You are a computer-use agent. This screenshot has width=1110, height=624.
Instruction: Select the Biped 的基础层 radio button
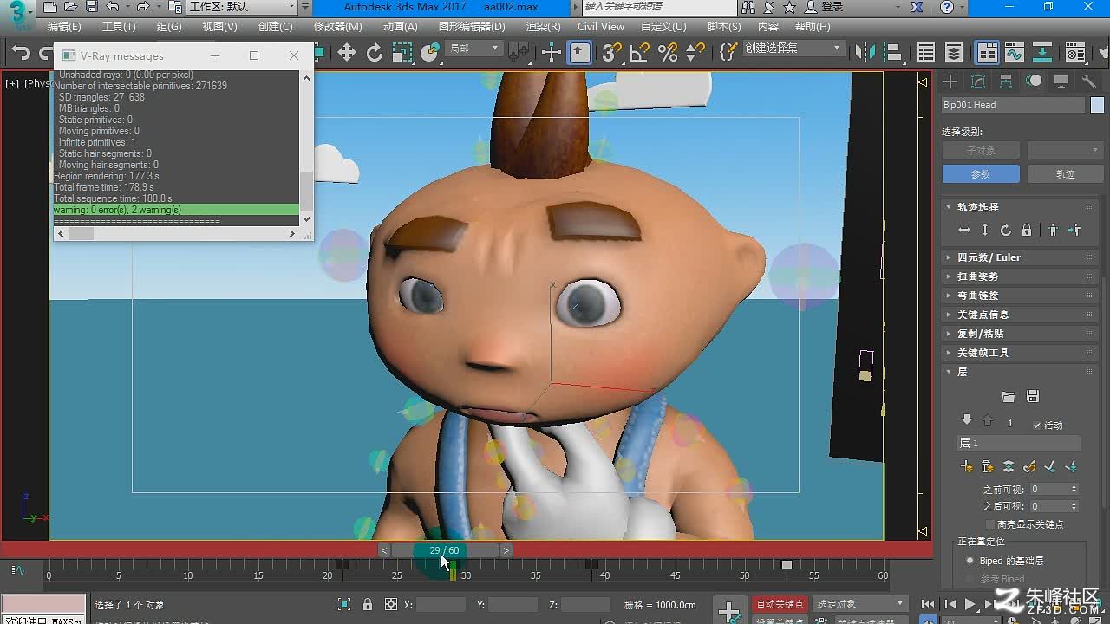(x=970, y=561)
